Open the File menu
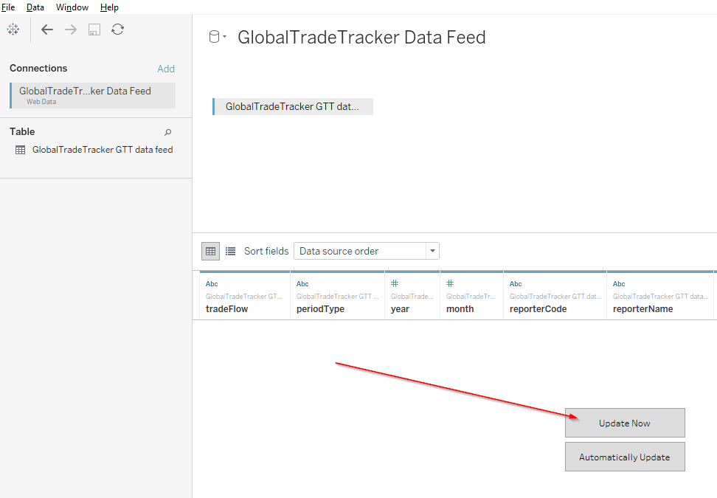This screenshot has height=498, width=717. pyautogui.click(x=8, y=7)
